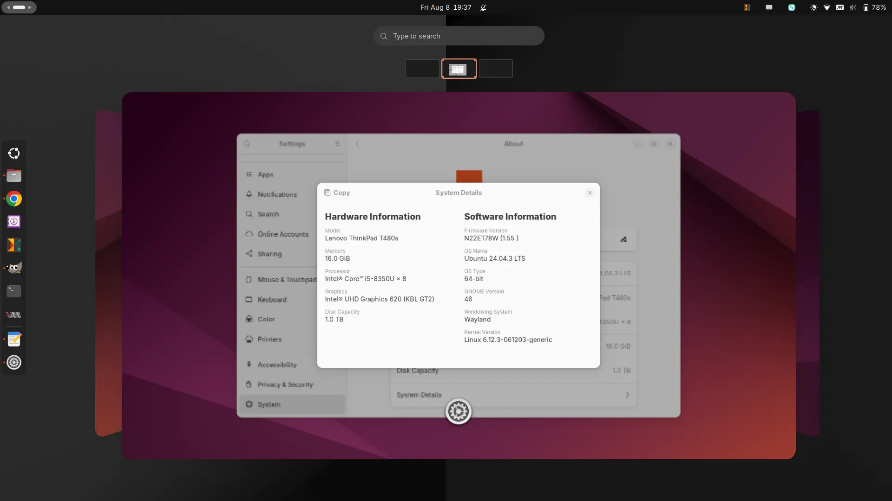Open Sharing in Settings sidebar
The image size is (892, 501).
[292, 254]
